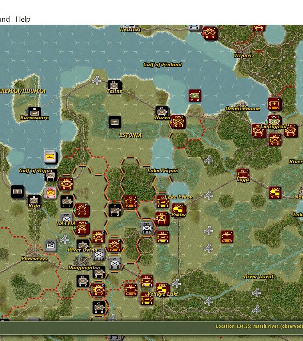Select the German II 1 1 counter at Gulf of Riga label
The image size is (303, 341).
(50, 175)
